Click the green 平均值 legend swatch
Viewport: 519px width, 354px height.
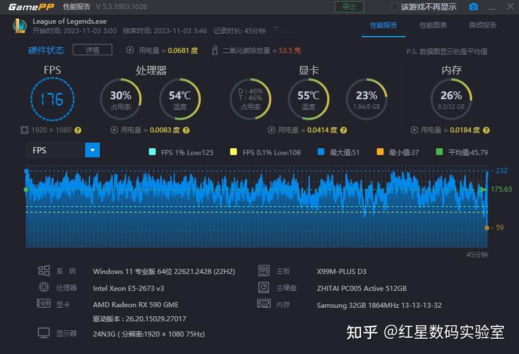coord(439,152)
